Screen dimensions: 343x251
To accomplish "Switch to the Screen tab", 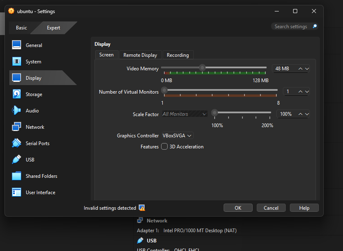I will pyautogui.click(x=107, y=55).
